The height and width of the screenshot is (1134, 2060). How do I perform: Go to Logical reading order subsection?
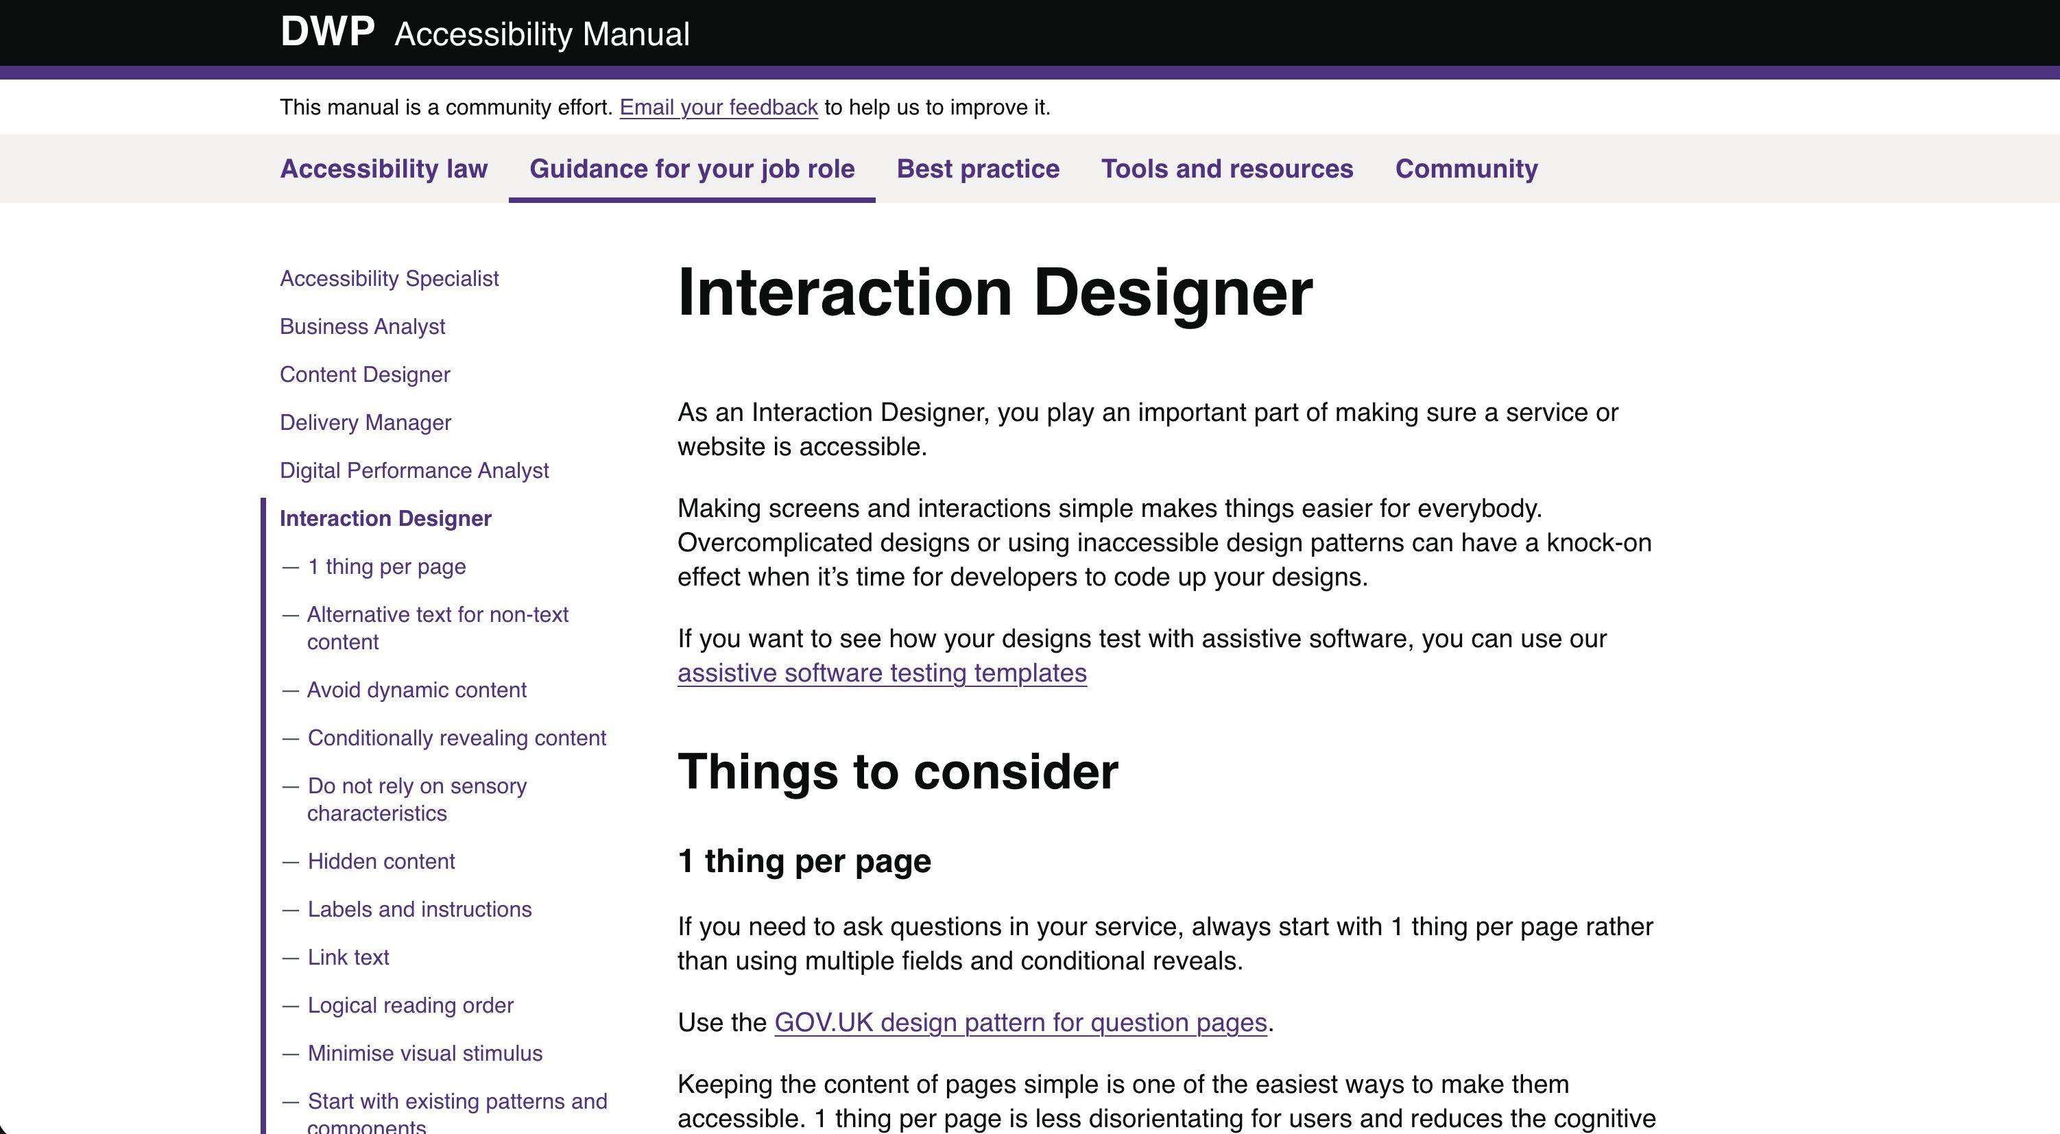point(410,1005)
